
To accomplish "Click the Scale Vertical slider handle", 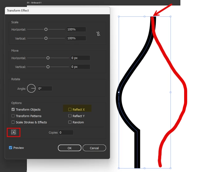I will pyautogui.click(x=46, y=38).
